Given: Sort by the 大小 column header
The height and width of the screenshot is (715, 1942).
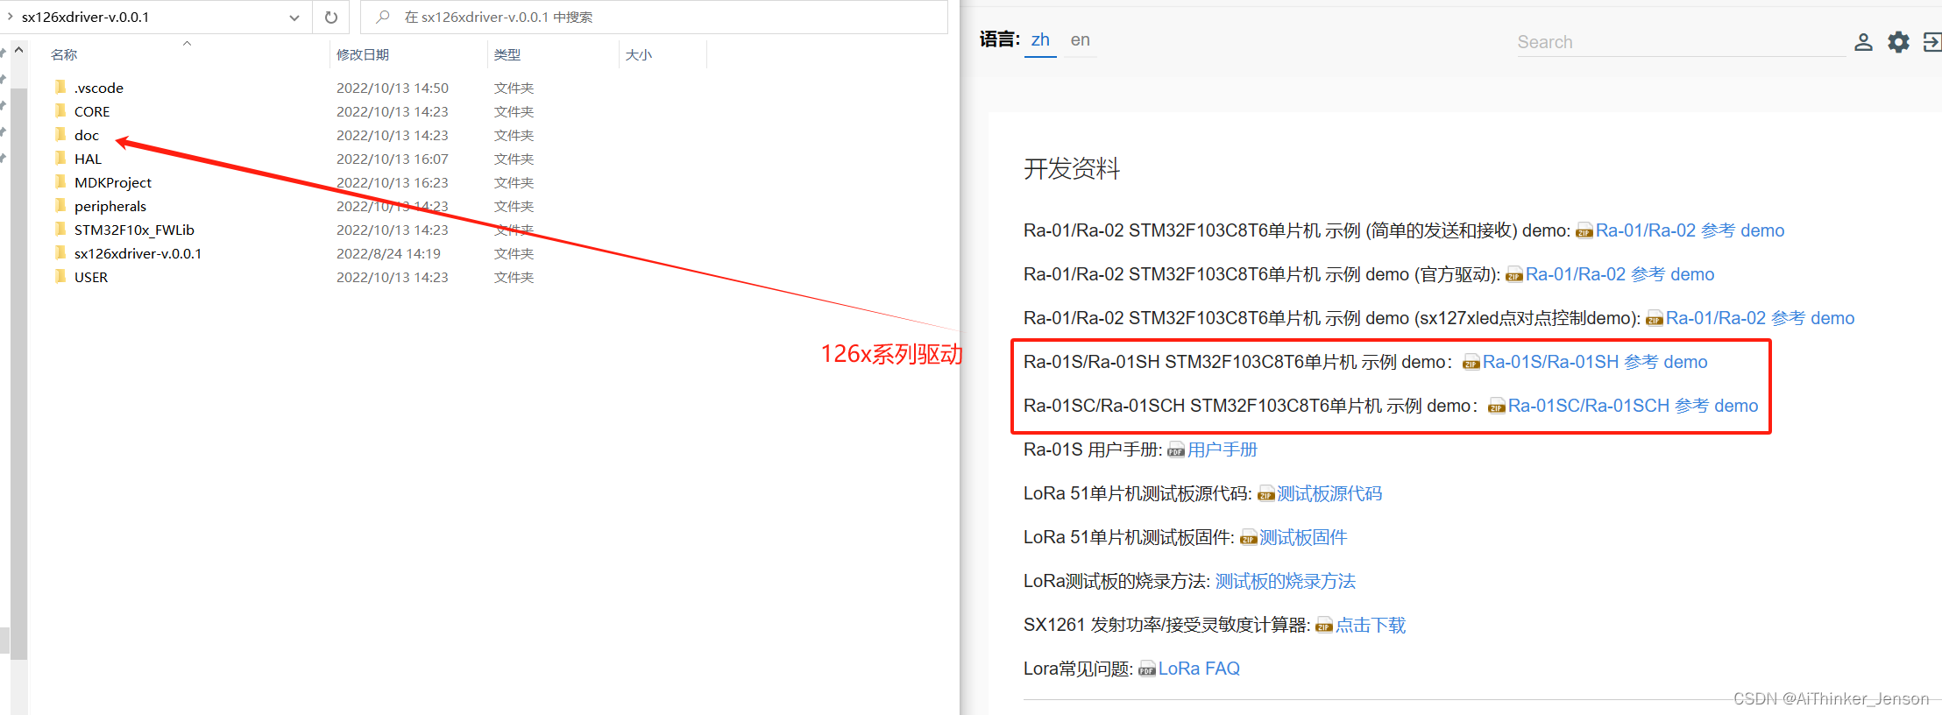Looking at the screenshot, I should [x=639, y=54].
